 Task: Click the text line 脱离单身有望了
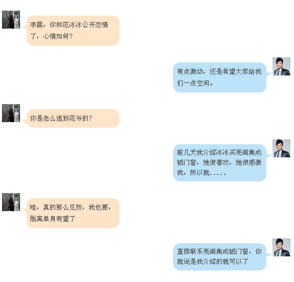(x=53, y=219)
